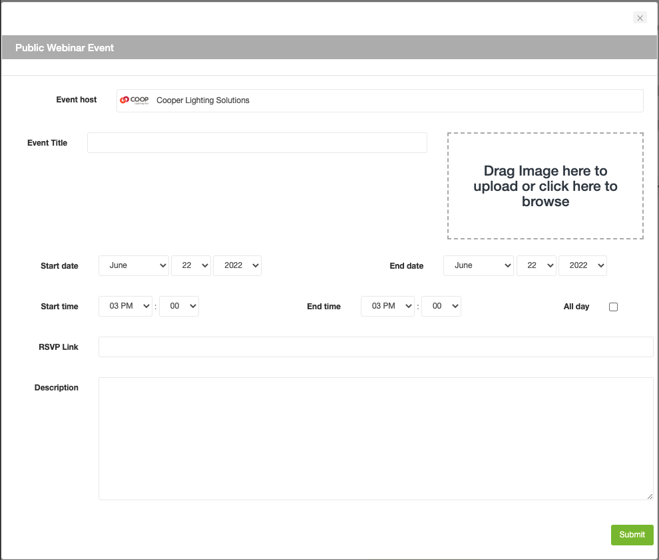This screenshot has height=560, width=659.
Task: Click the green Submit button
Action: [632, 535]
